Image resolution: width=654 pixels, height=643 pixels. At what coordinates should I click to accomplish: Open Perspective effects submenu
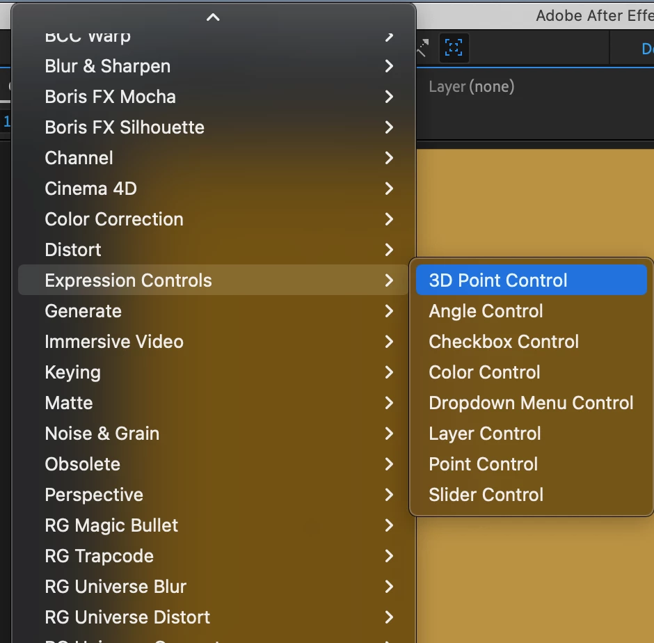pyautogui.click(x=213, y=495)
